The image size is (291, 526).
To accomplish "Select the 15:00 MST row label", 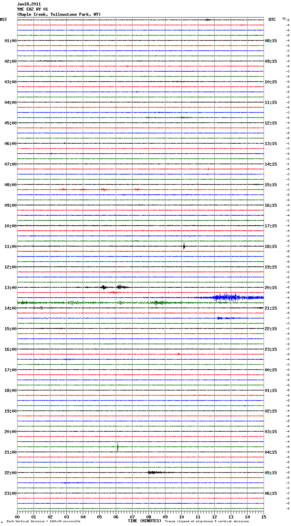I will pos(11,329).
